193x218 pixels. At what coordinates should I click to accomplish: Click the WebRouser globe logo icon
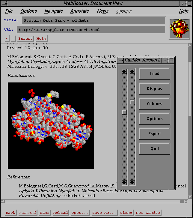click(179, 29)
